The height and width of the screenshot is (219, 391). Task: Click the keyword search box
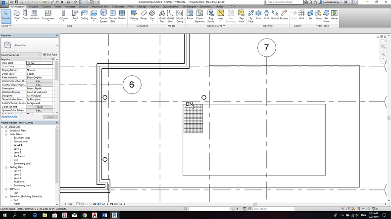[x=284, y=2]
